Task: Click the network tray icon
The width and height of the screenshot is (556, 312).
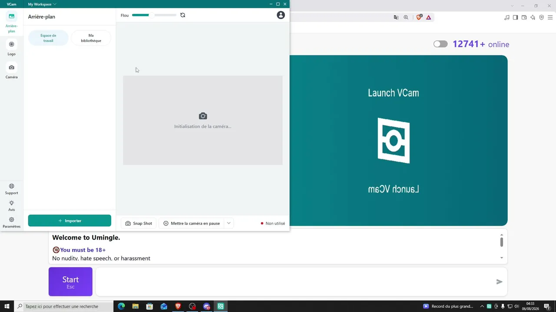Action: [510, 306]
